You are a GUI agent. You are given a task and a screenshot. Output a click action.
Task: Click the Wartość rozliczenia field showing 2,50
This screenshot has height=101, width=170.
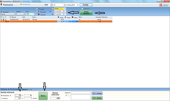[x=55, y=98]
